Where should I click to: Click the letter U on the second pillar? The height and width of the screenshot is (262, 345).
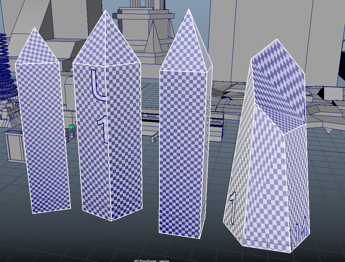point(97,86)
